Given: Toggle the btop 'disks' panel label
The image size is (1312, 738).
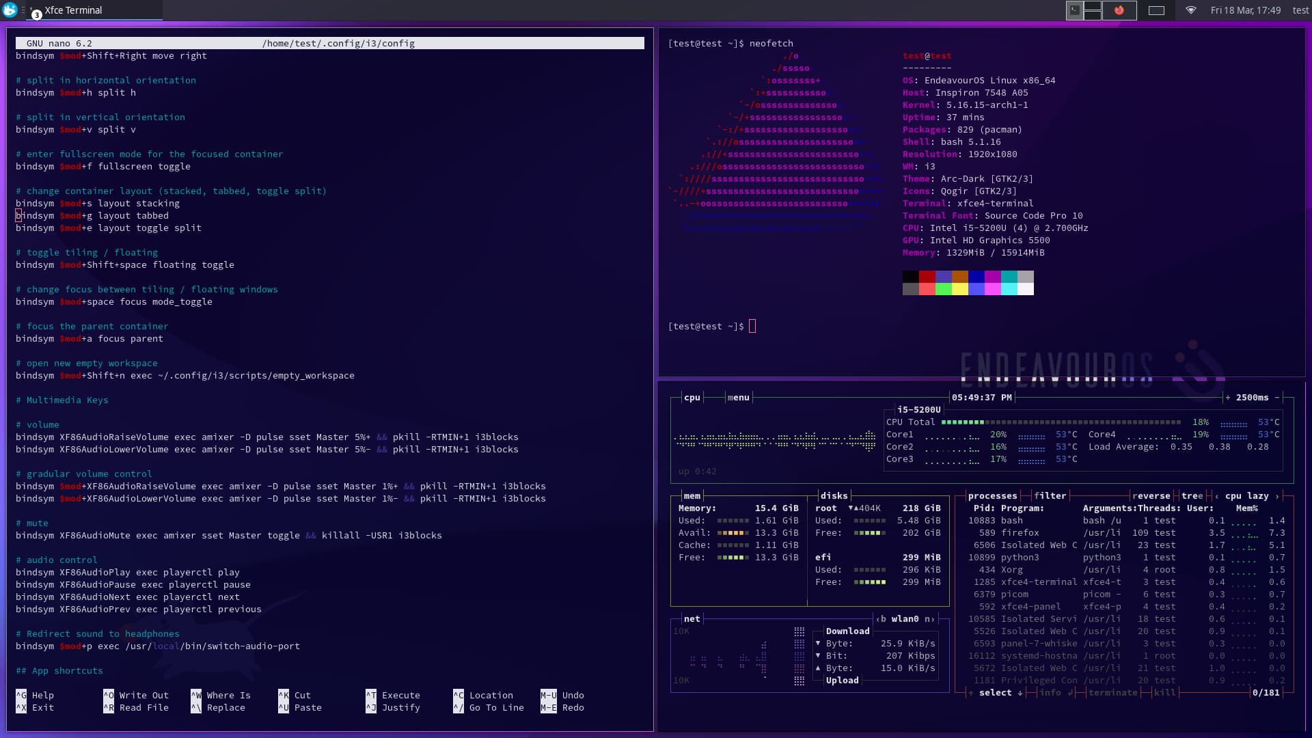Looking at the screenshot, I should pos(834,496).
